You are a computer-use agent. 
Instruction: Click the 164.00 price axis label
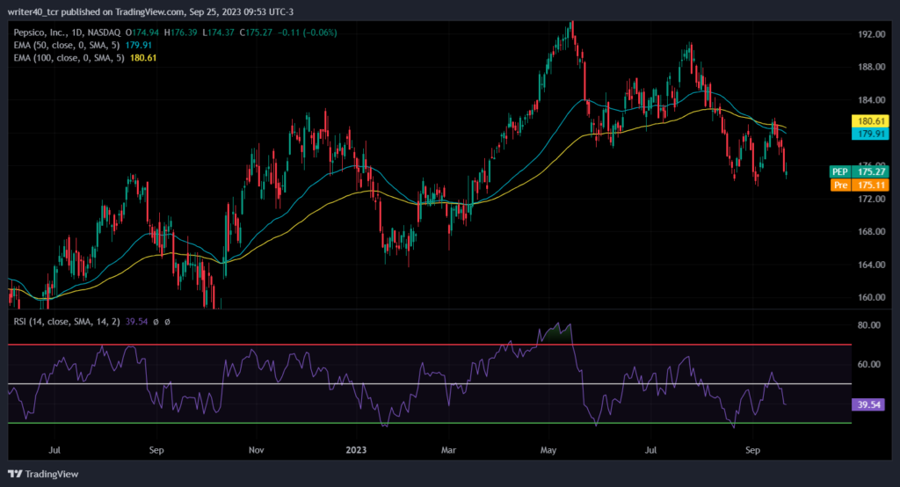coord(871,265)
